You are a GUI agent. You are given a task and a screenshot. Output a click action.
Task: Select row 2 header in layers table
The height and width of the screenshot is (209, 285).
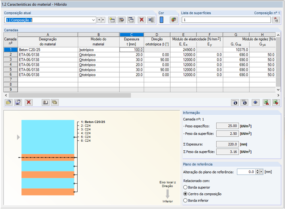tap(10, 54)
